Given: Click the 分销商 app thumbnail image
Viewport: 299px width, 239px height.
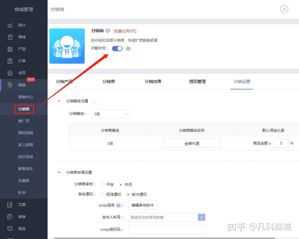Looking at the screenshot, I should (x=67, y=46).
